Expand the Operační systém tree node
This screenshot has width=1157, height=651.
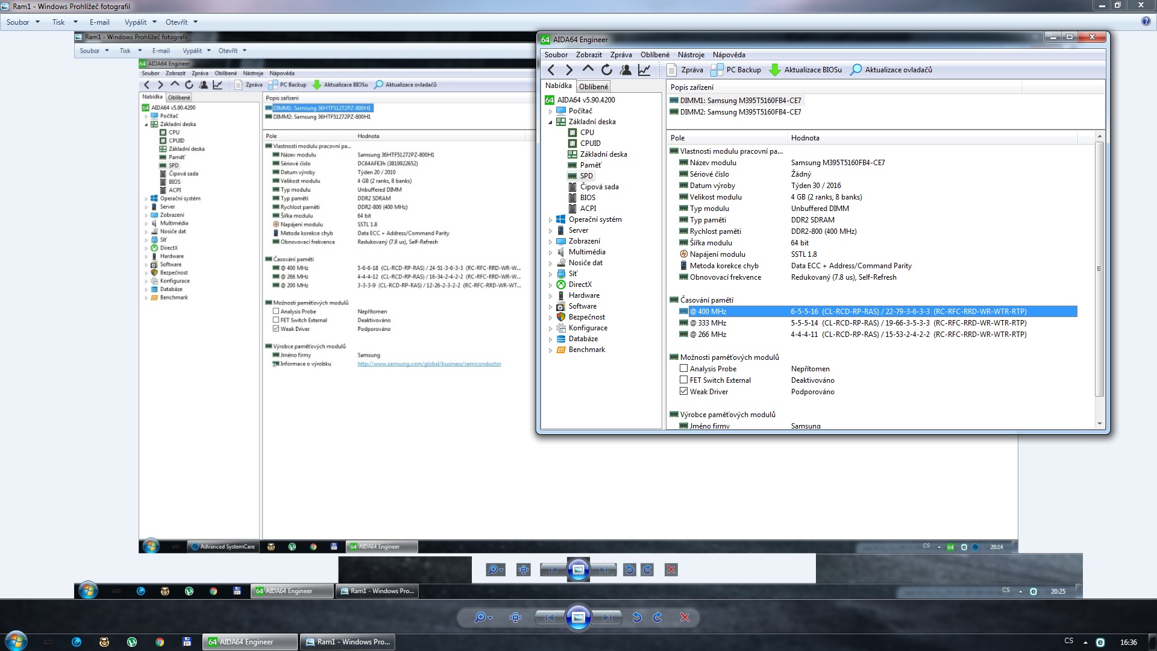[x=550, y=220]
